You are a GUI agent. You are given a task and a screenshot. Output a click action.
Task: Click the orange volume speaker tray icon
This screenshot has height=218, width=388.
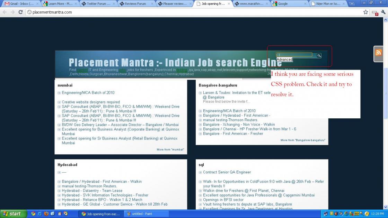[x=336, y=214]
